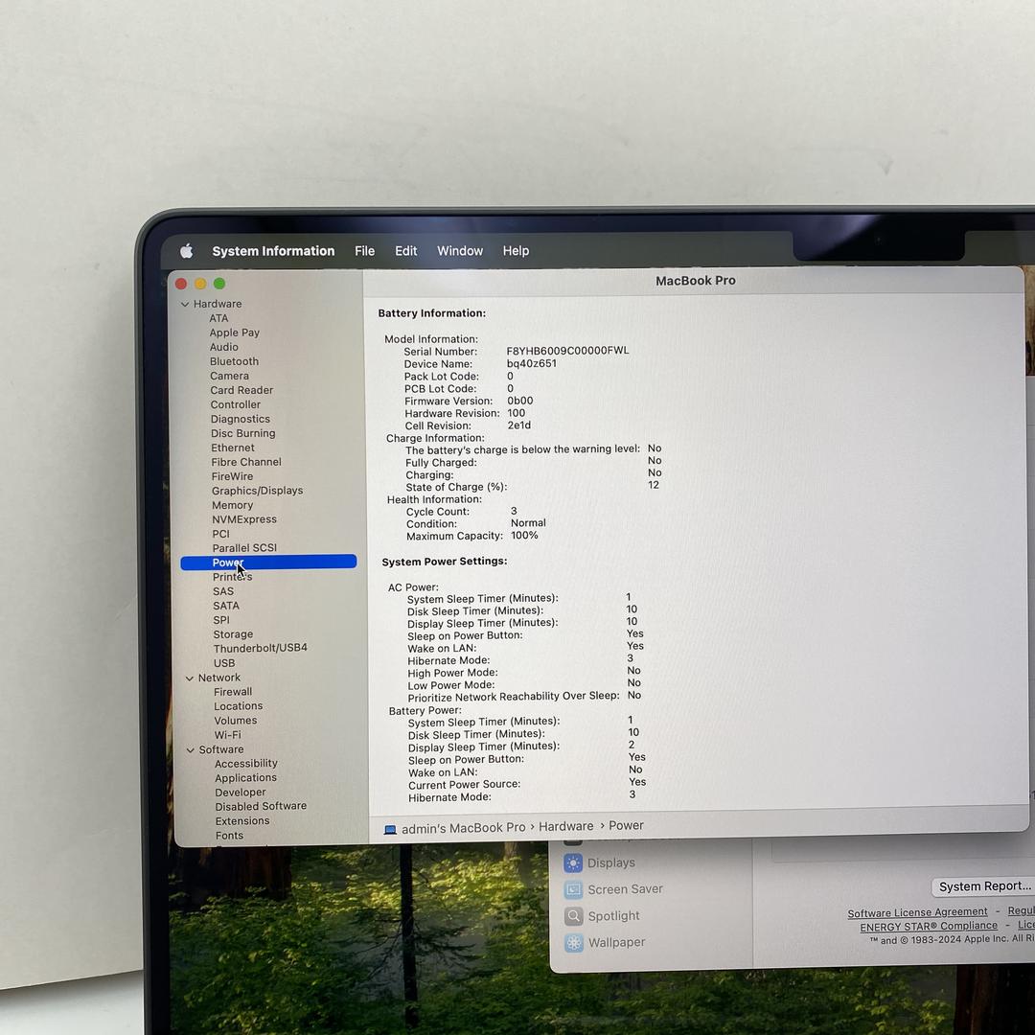Select Audio in the hardware list
This screenshot has height=1035, width=1035.
click(223, 347)
